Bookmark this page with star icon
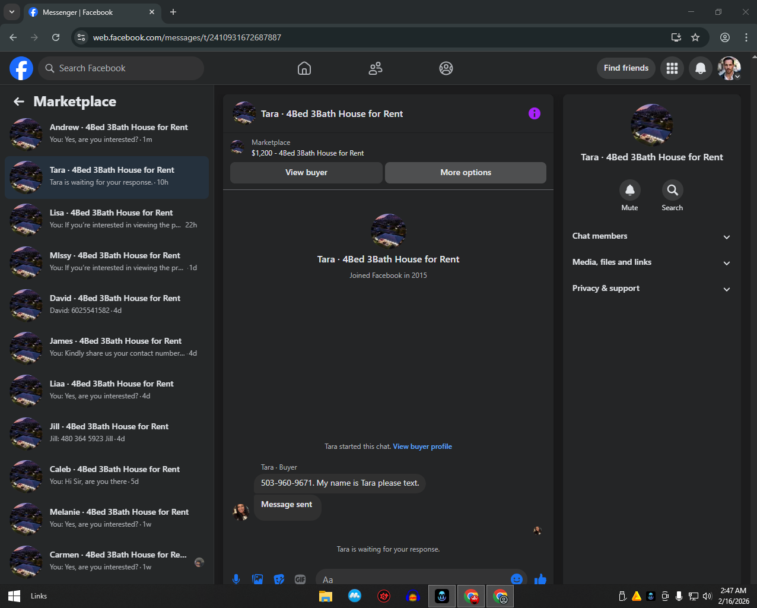The height and width of the screenshot is (608, 757). [695, 37]
